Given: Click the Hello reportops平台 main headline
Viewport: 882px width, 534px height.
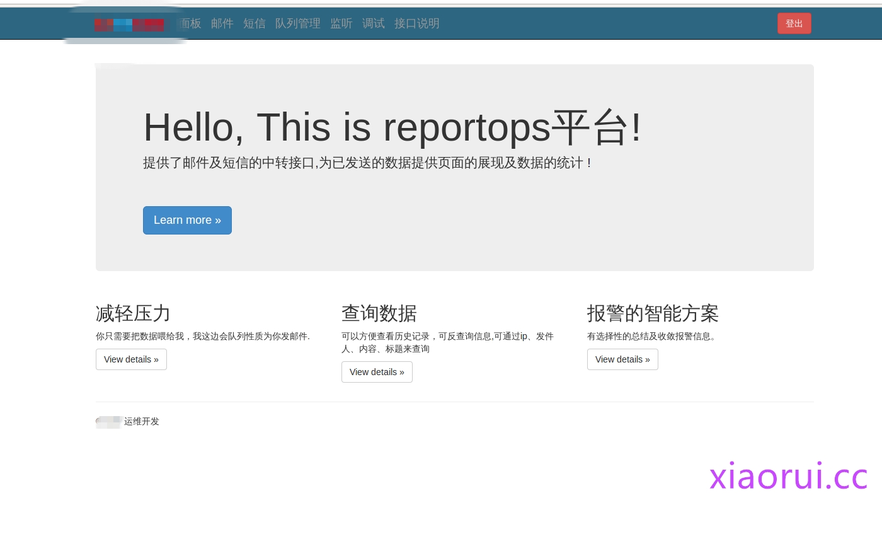Looking at the screenshot, I should [392, 127].
